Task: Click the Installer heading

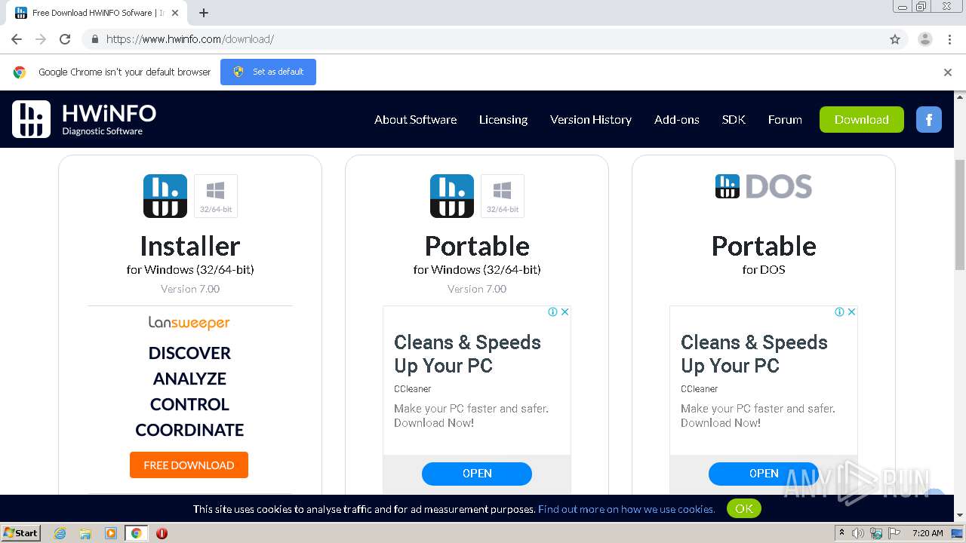Action: pos(190,246)
